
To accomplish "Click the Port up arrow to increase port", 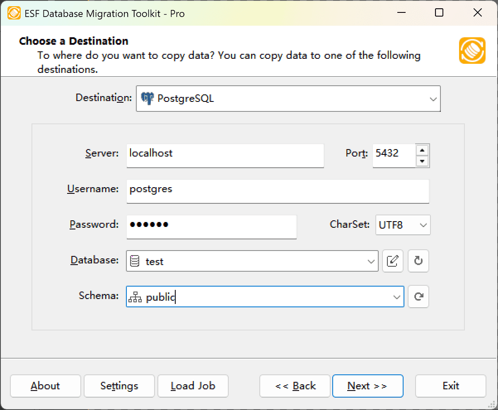I will (423, 150).
